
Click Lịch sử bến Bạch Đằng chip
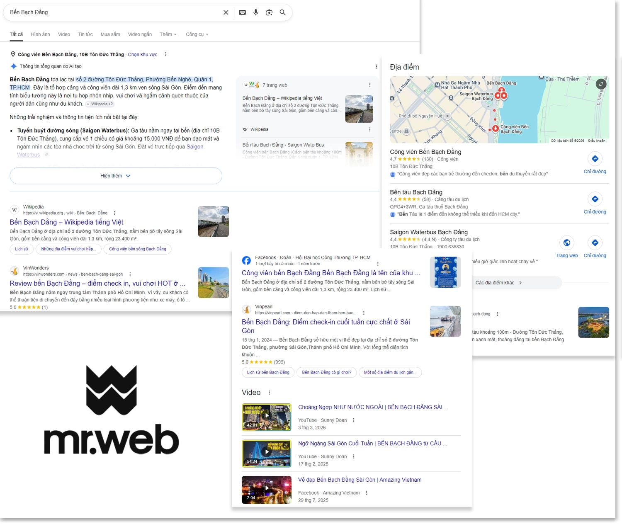[268, 372]
